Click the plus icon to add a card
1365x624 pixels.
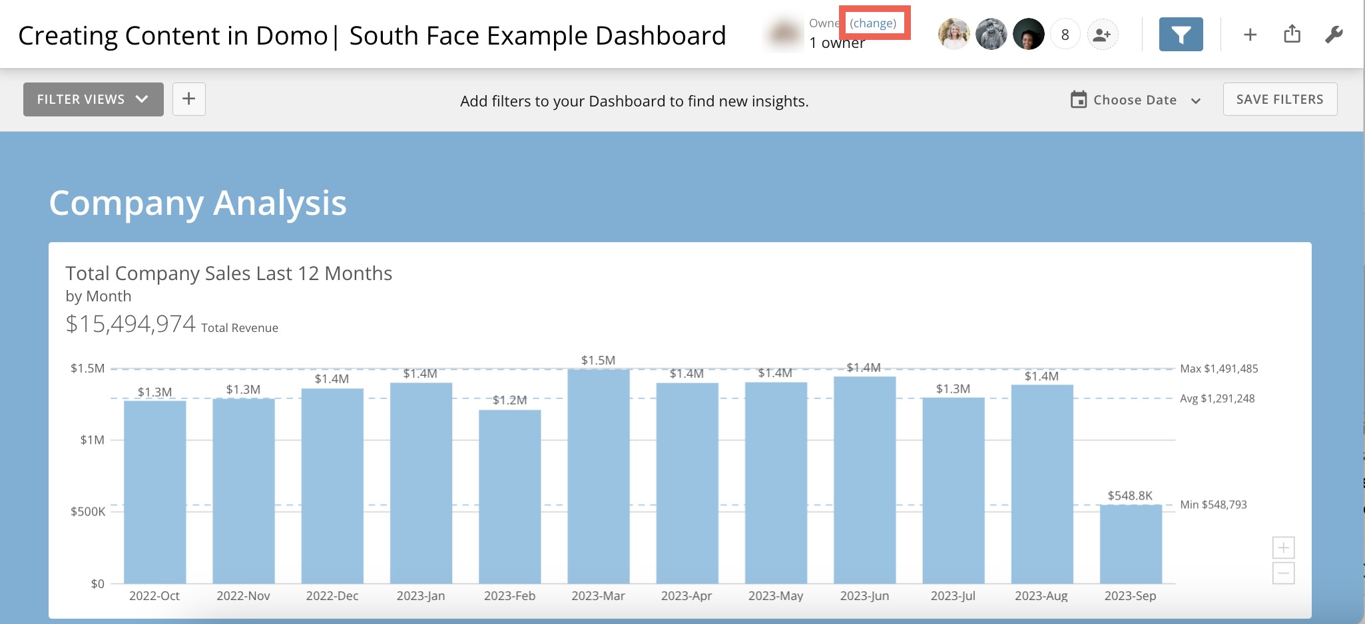[x=1250, y=34]
